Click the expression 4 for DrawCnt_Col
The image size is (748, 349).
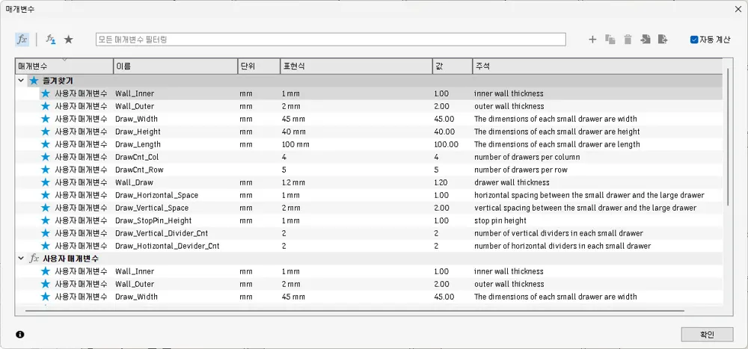283,157
